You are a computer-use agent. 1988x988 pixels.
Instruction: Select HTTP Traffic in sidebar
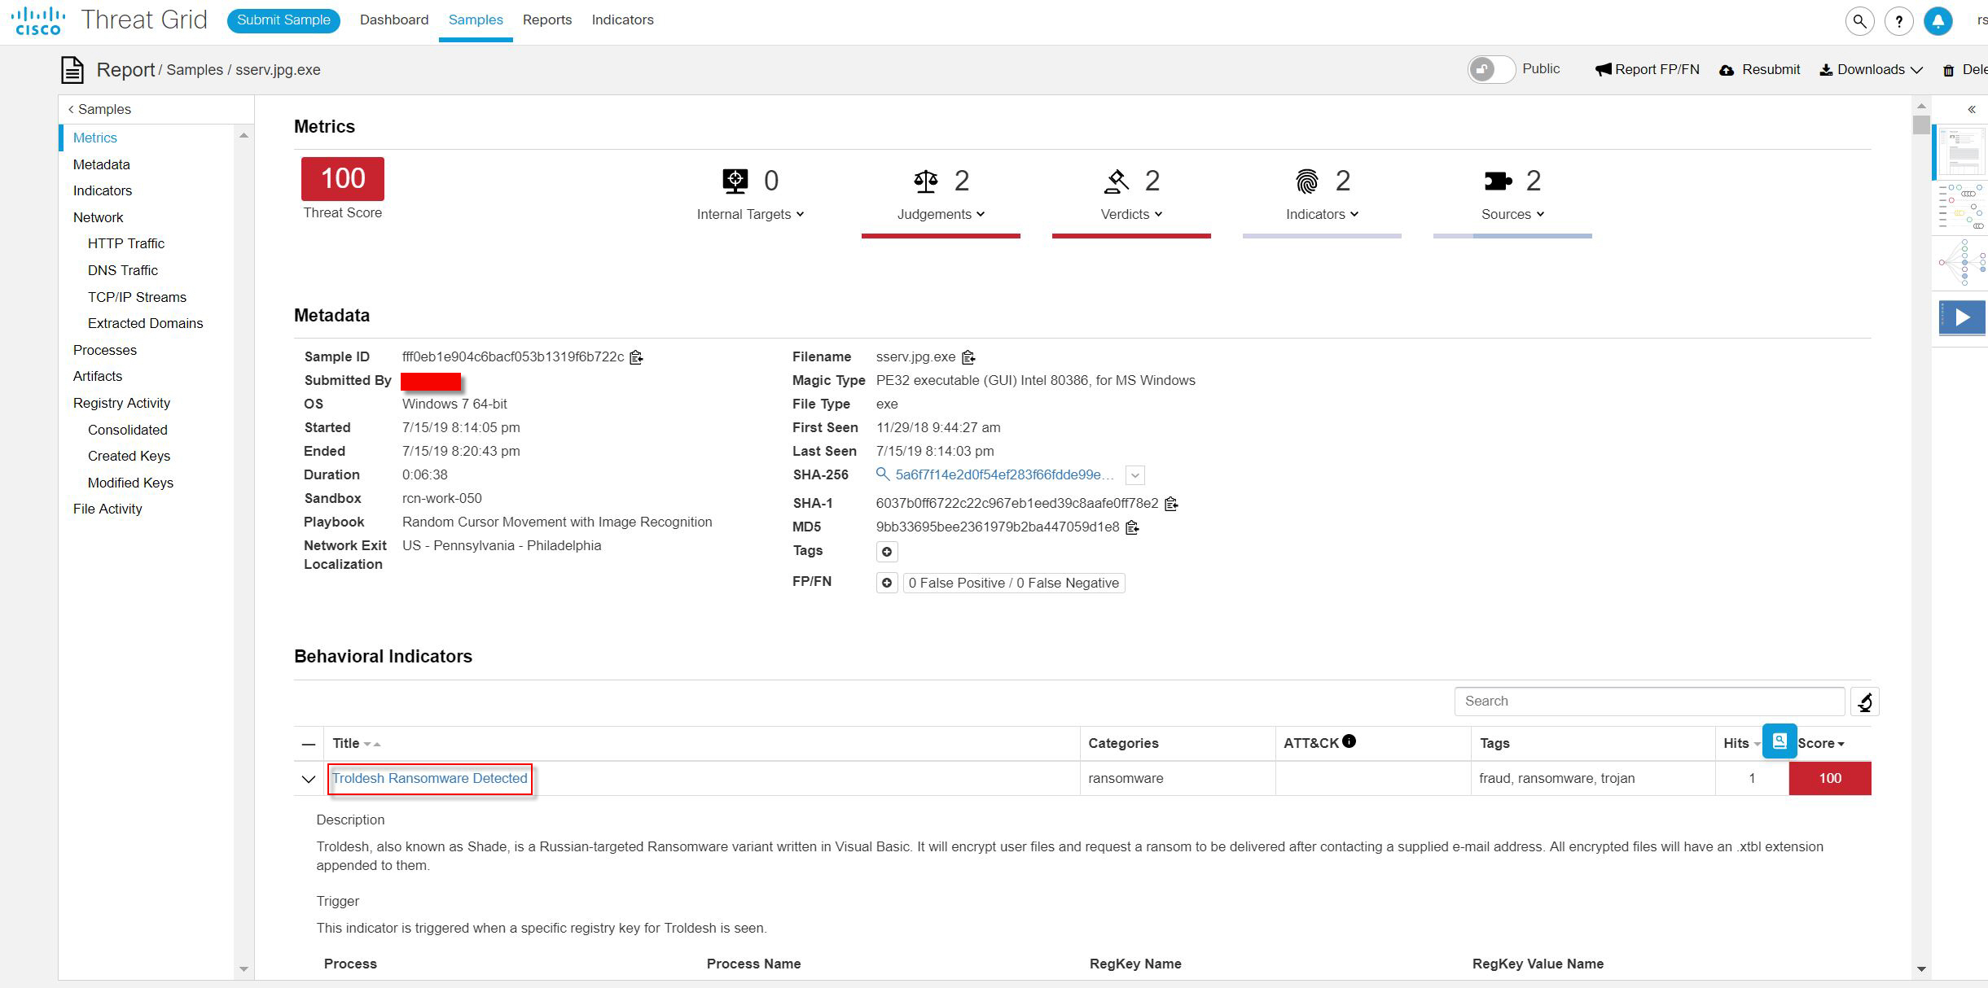(x=126, y=243)
